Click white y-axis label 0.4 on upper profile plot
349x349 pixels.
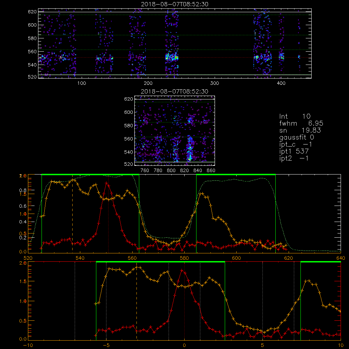(23, 222)
